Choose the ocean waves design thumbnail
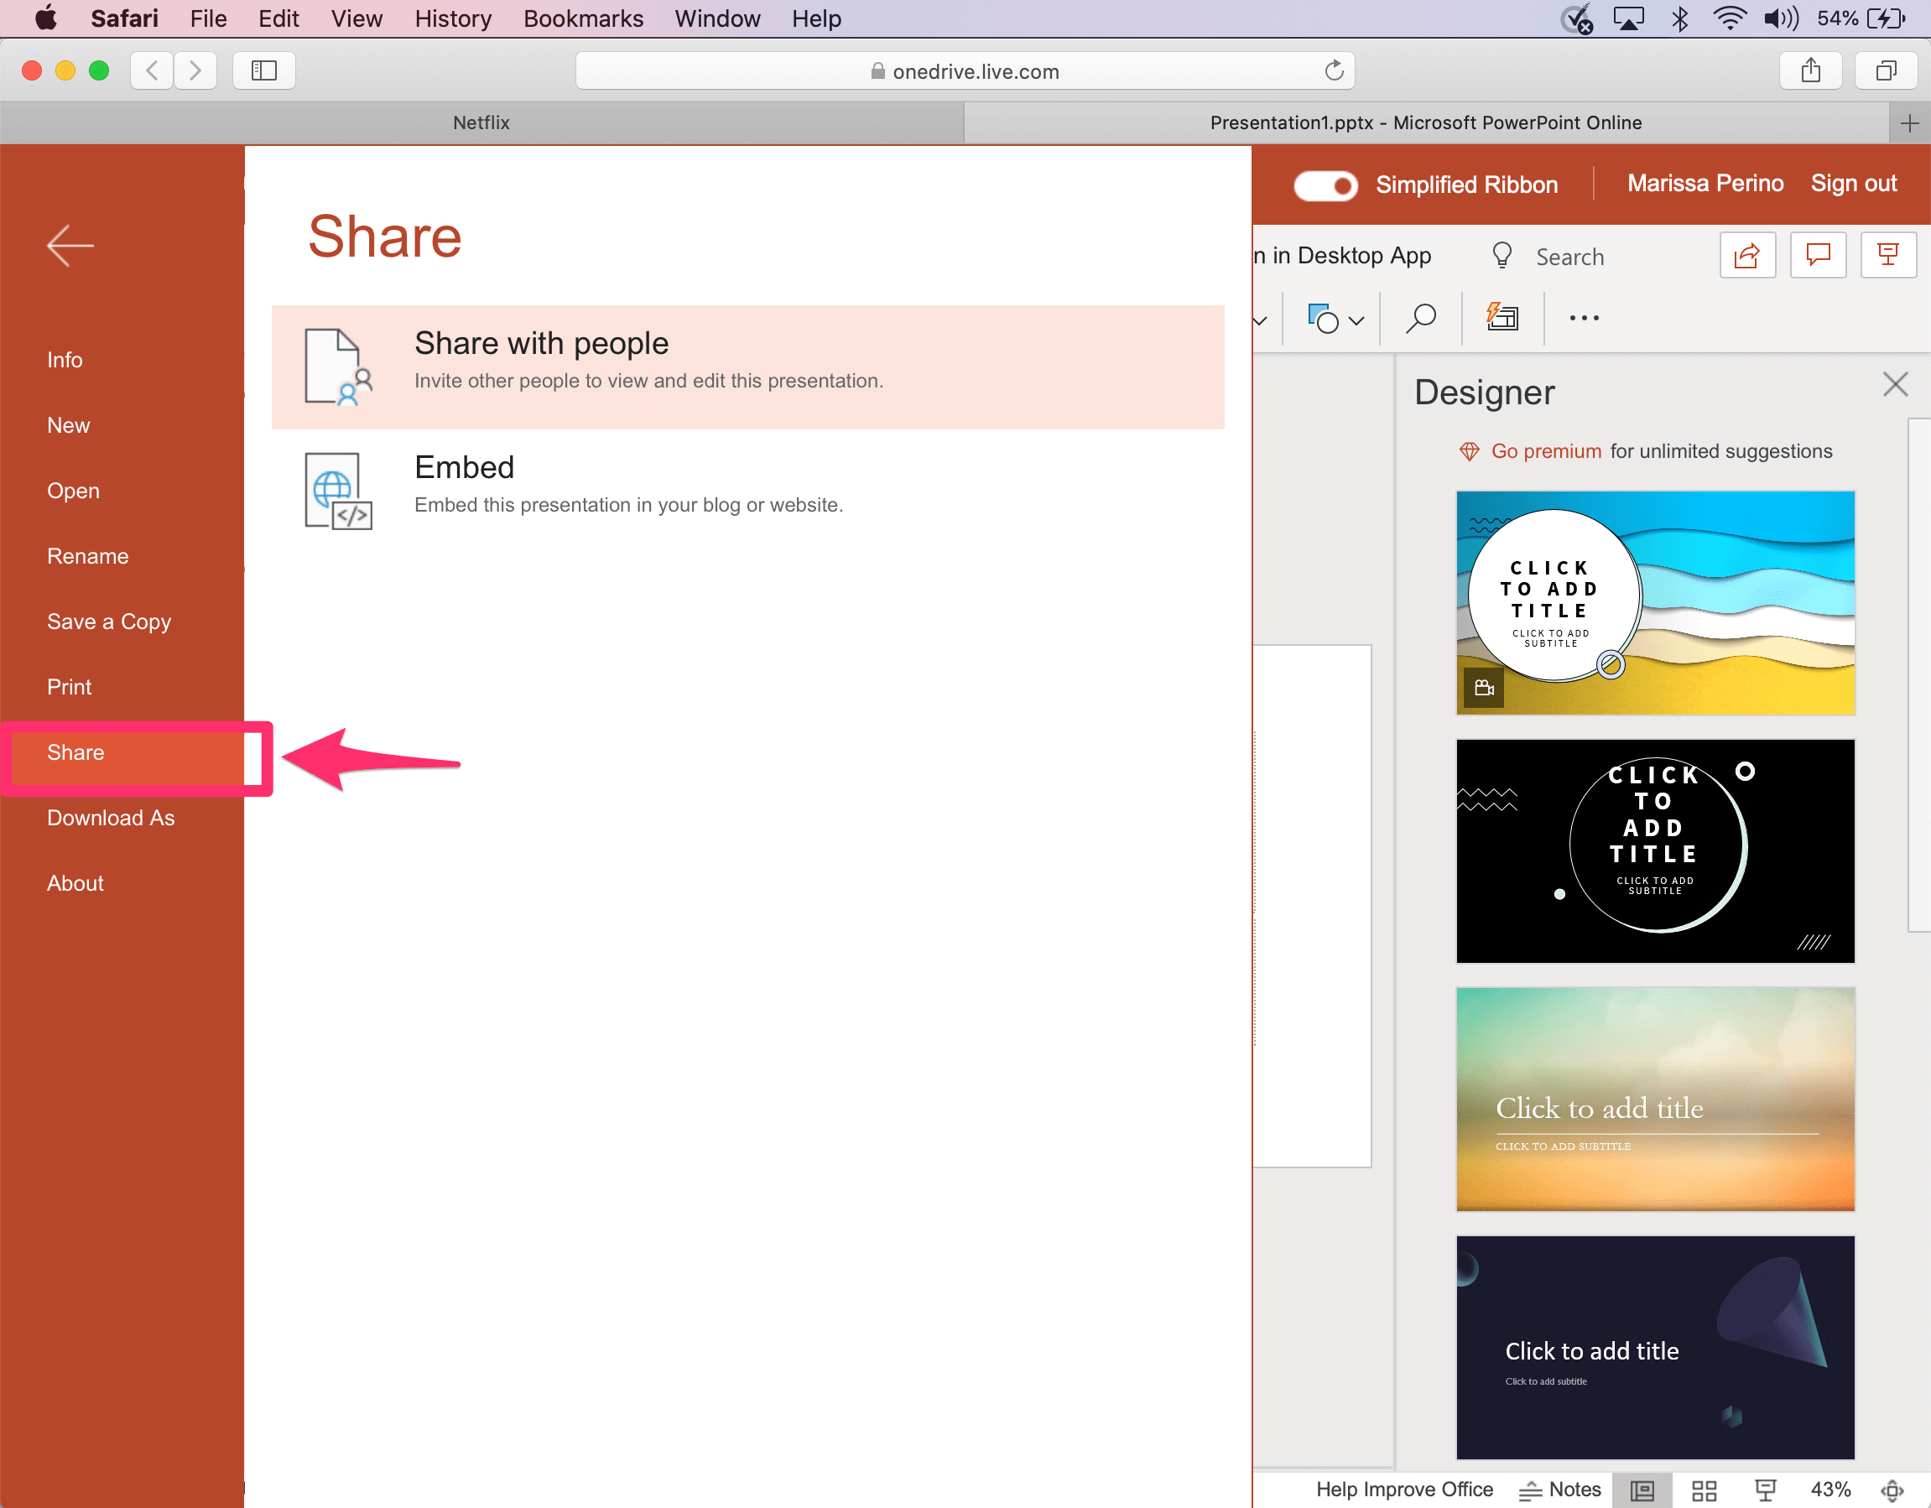The image size is (1931, 1508). (1655, 603)
